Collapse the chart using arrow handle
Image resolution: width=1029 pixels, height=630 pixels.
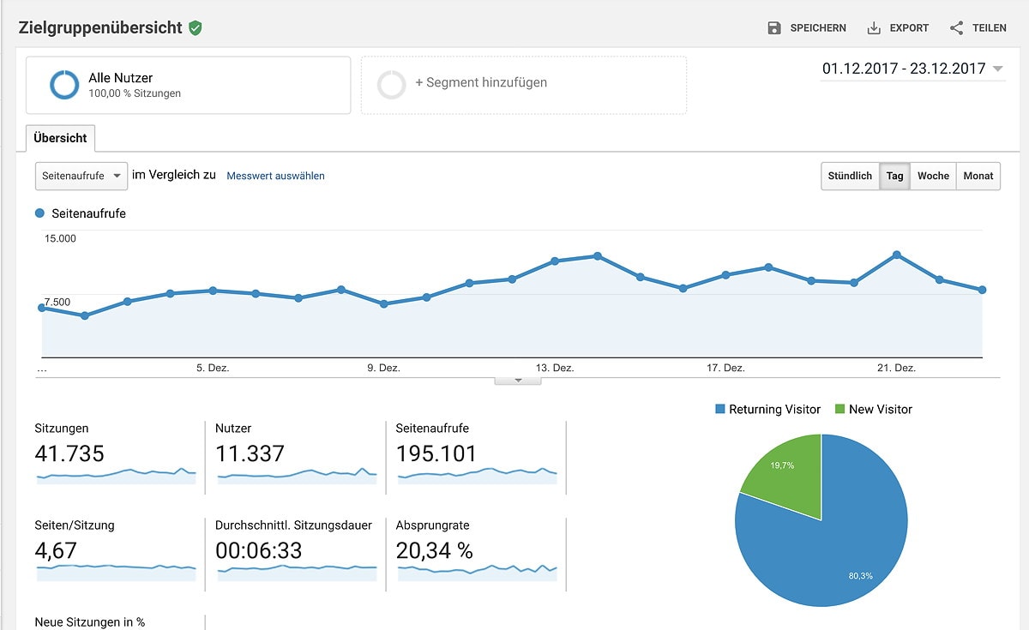517,381
